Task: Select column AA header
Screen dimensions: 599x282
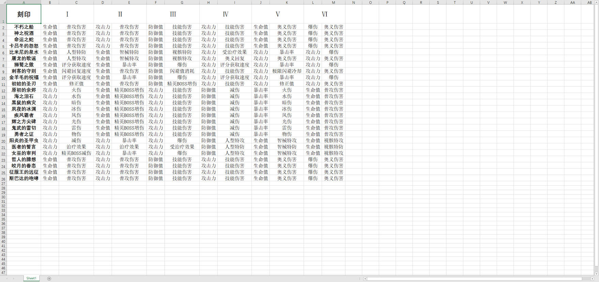Action: 572,2
